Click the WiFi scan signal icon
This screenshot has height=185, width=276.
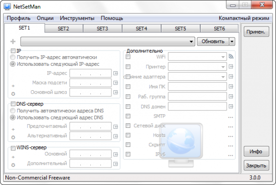click(231, 57)
